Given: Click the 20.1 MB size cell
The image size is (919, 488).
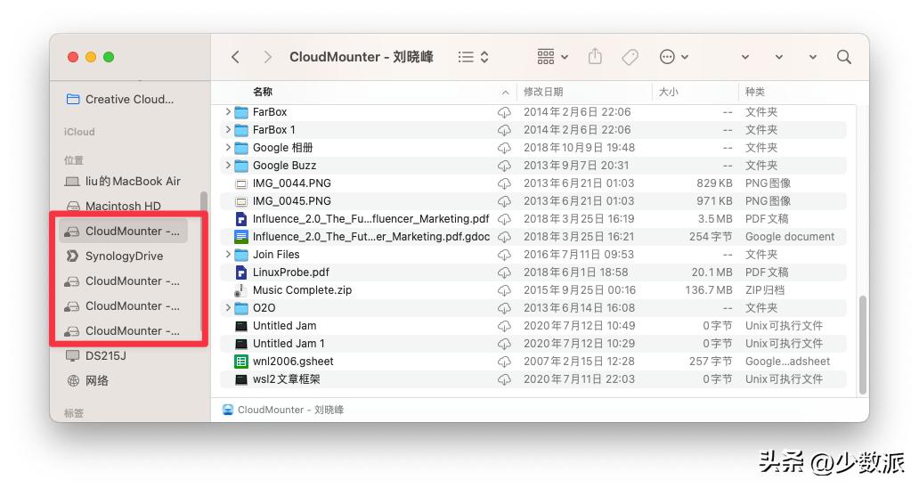Looking at the screenshot, I should tap(712, 272).
